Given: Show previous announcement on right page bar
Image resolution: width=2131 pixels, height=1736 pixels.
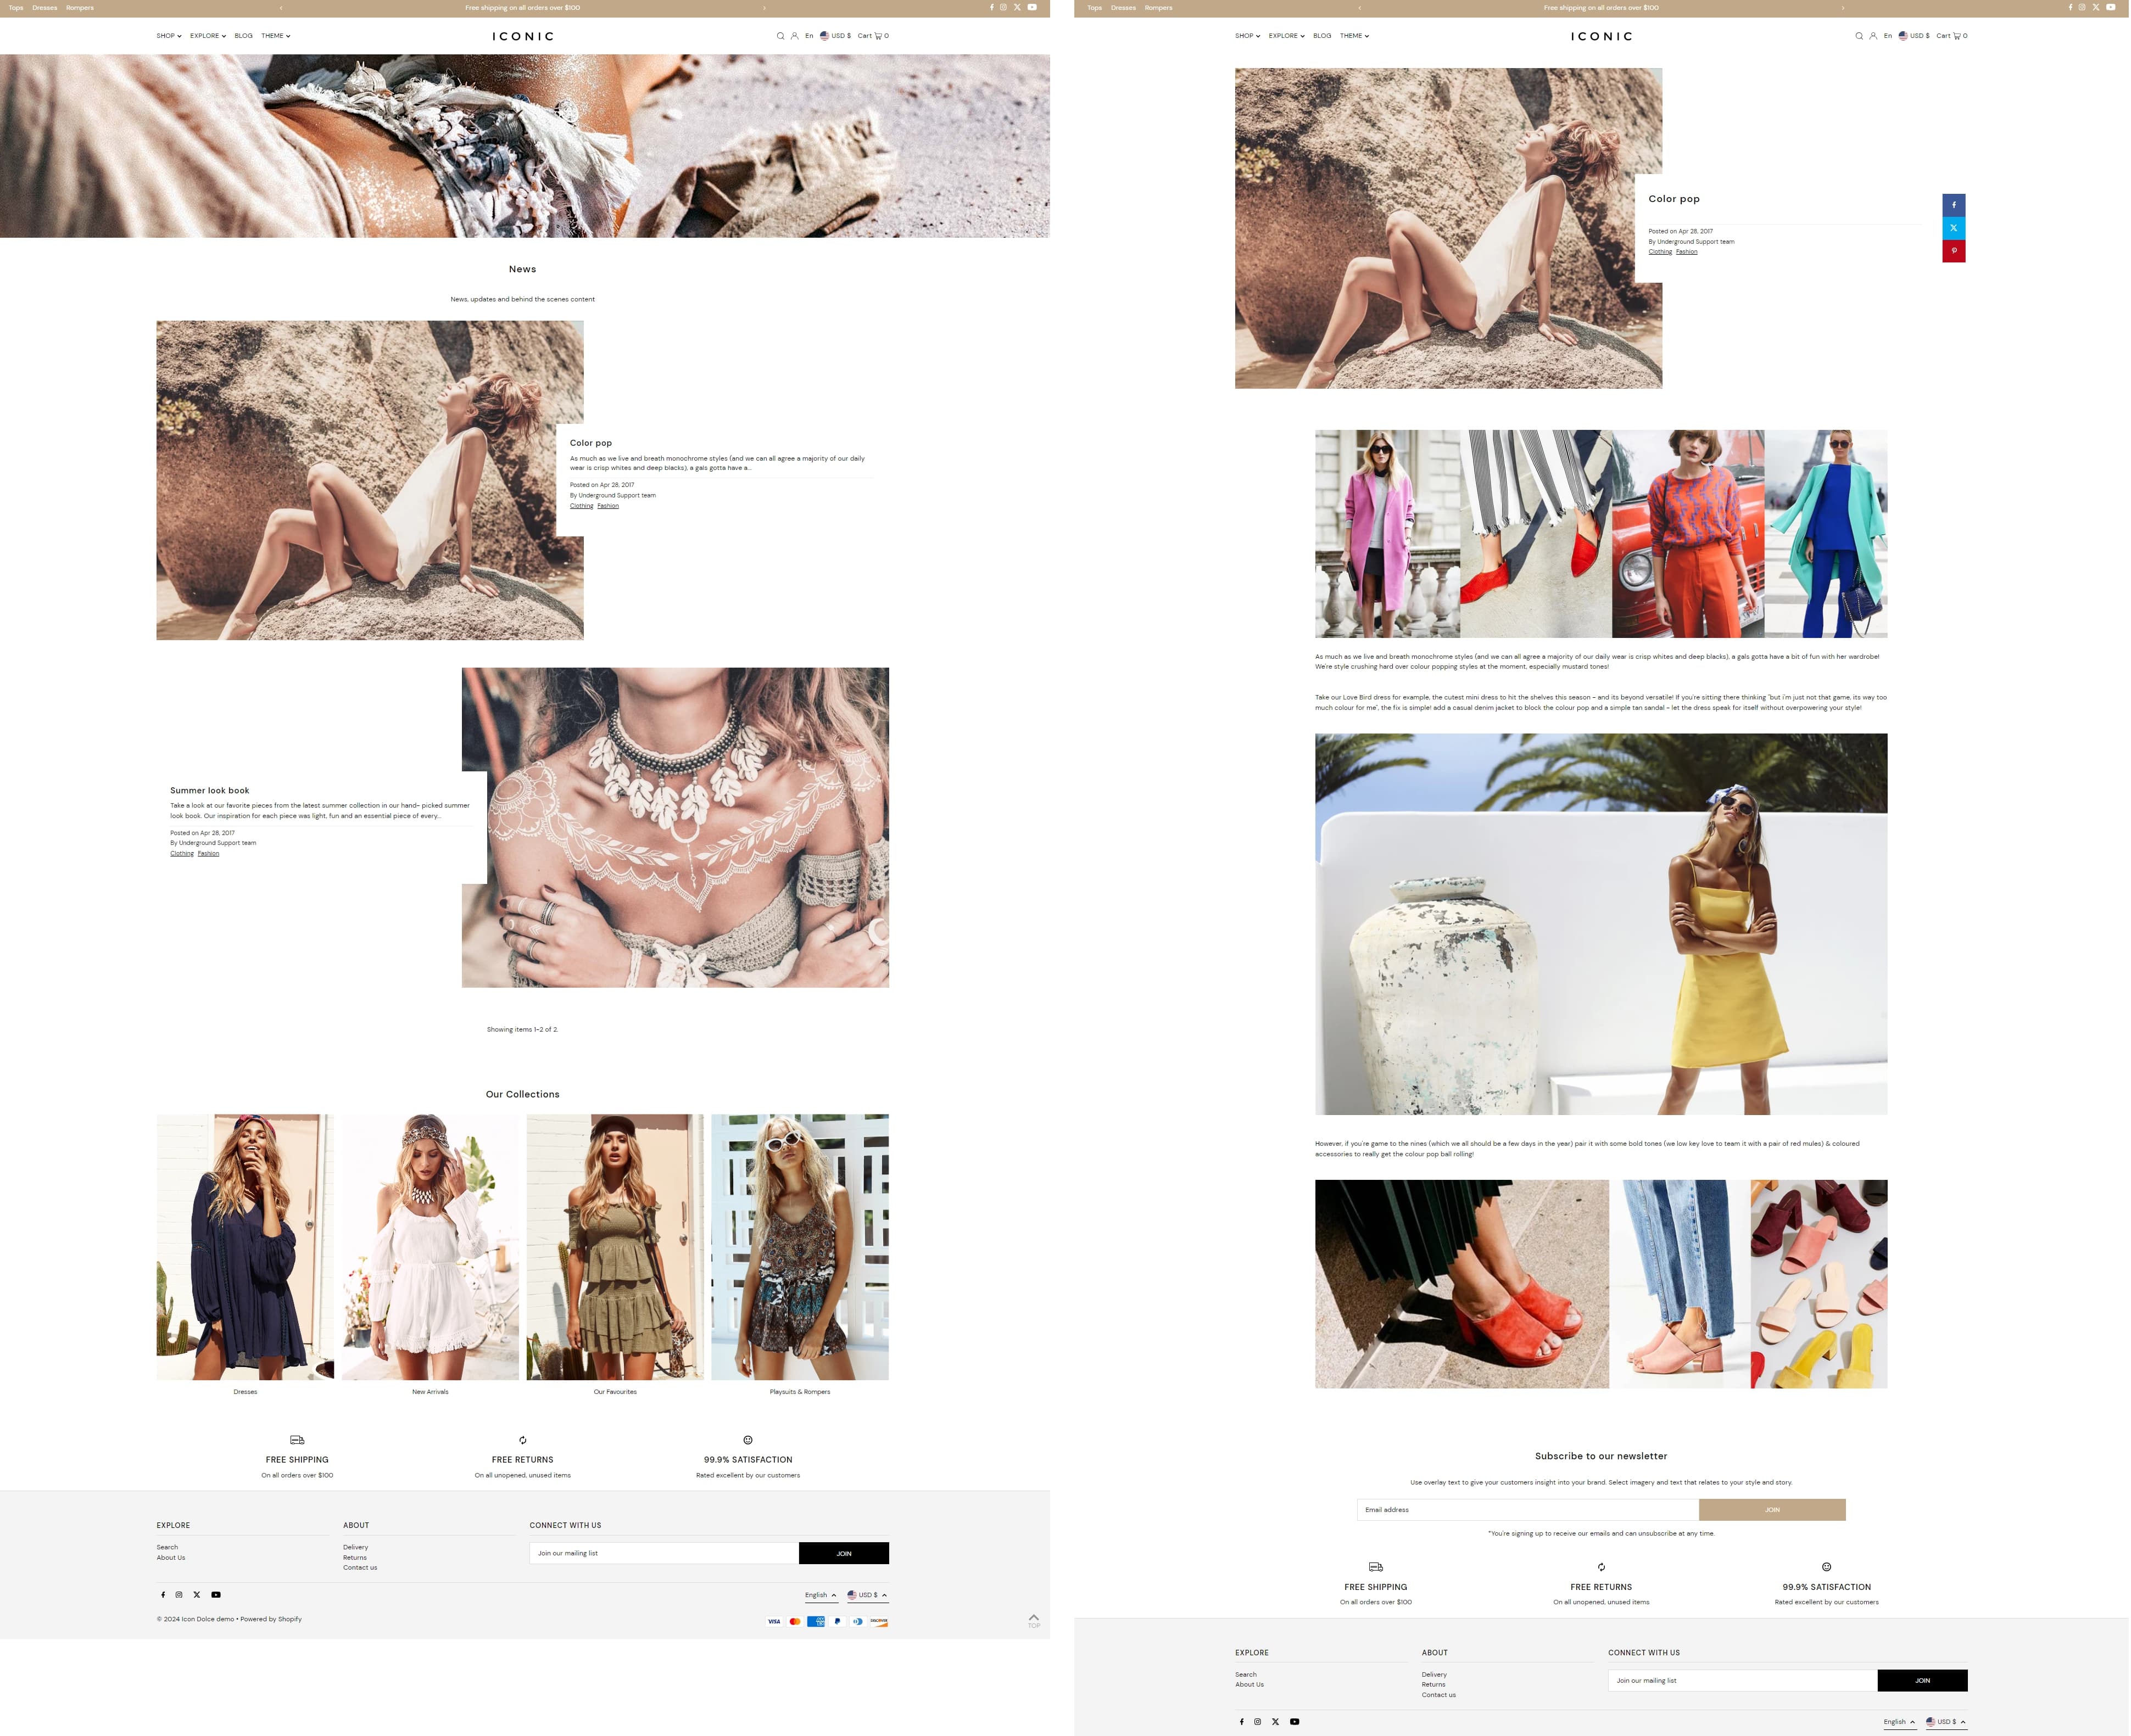Looking at the screenshot, I should pyautogui.click(x=1359, y=8).
